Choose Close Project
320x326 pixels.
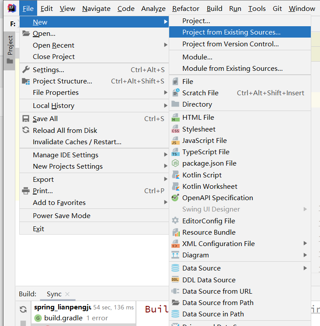[x=94, y=56]
